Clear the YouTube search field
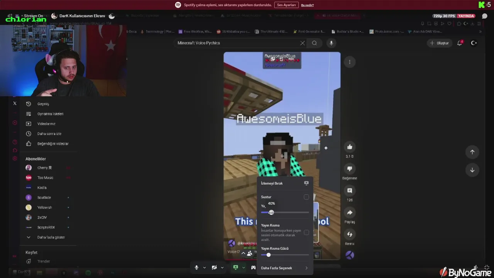This screenshot has width=494, height=278. [303, 43]
